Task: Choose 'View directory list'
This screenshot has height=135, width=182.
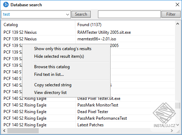Action: [x=51, y=93]
